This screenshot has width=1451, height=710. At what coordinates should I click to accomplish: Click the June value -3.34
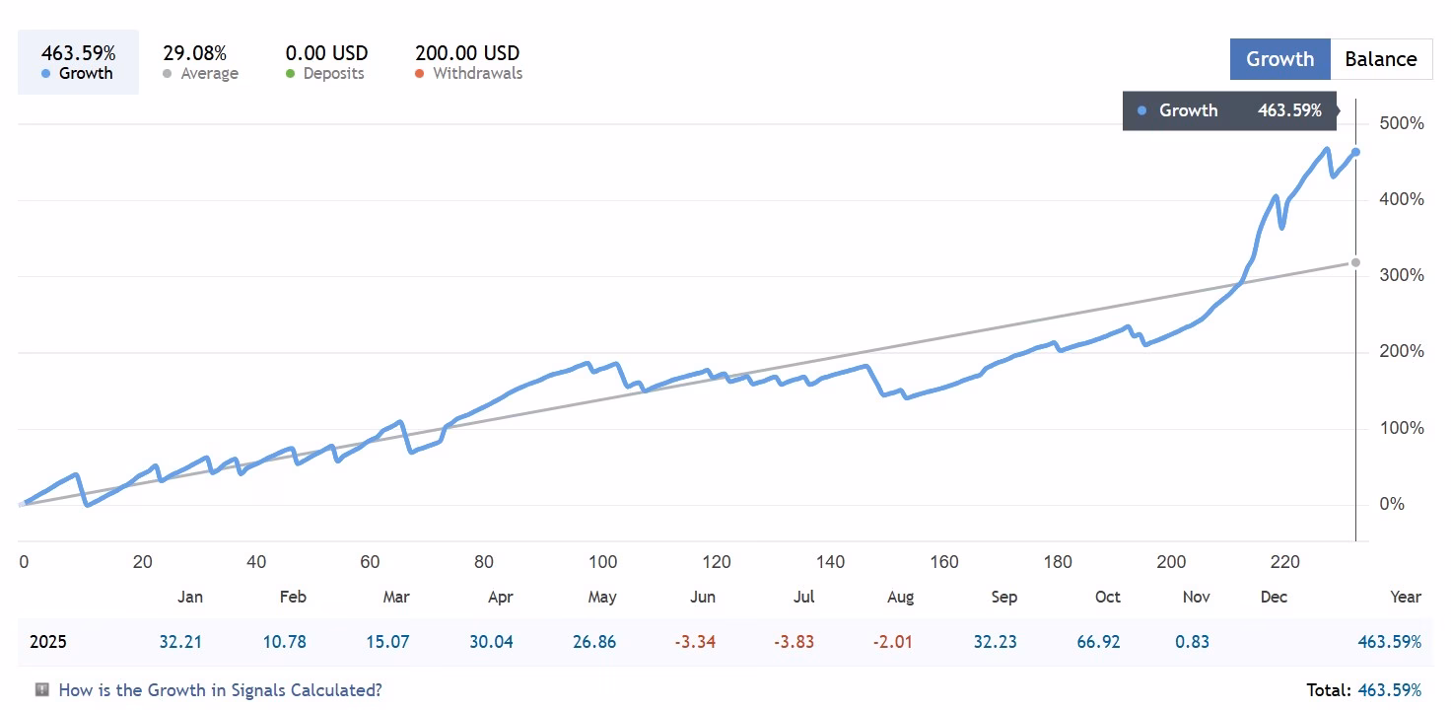[695, 642]
